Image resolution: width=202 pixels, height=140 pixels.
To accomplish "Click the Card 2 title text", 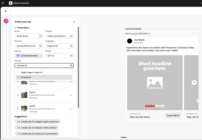I will click(x=32, y=92).
